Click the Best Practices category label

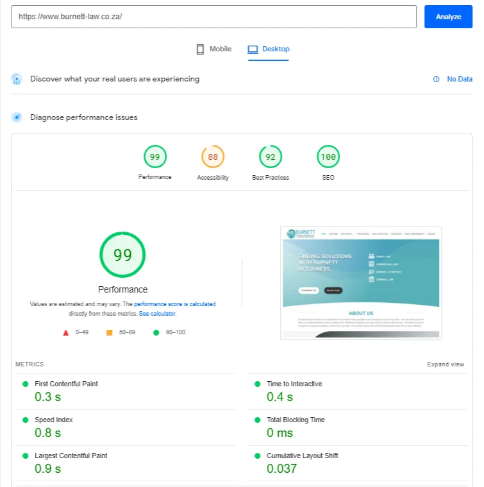(271, 178)
